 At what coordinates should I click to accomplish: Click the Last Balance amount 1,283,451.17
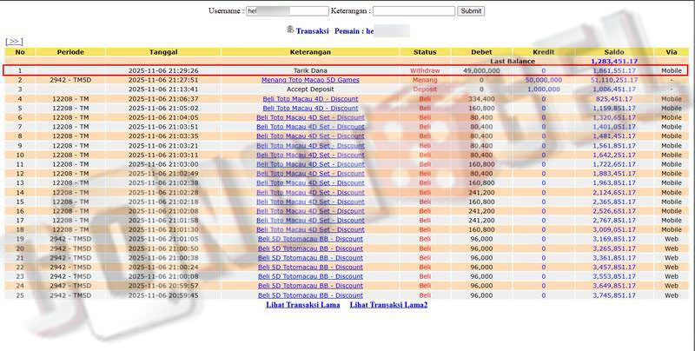[x=613, y=62]
